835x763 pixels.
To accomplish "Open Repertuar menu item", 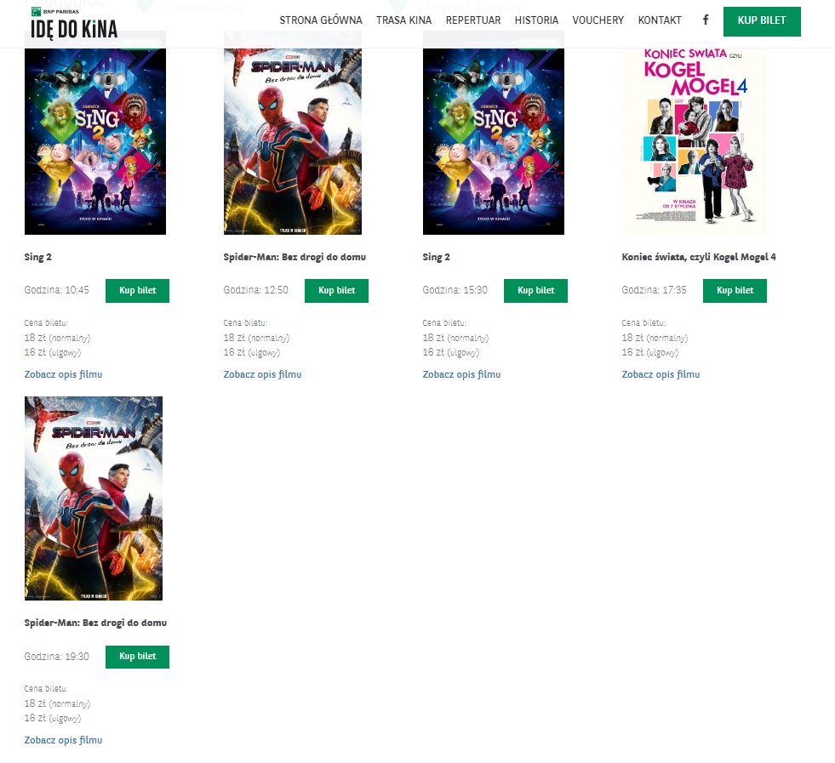I will coord(473,20).
